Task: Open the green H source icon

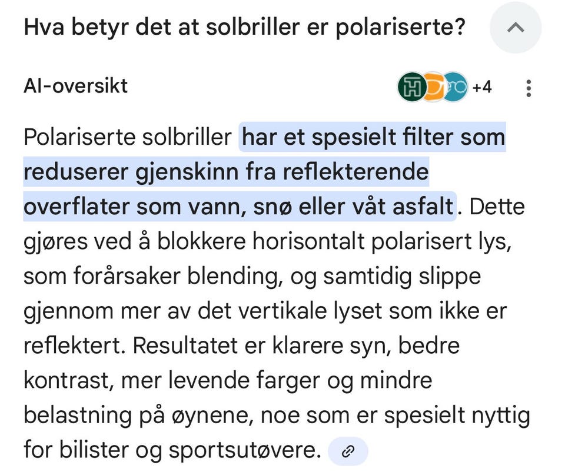Action: coord(412,87)
